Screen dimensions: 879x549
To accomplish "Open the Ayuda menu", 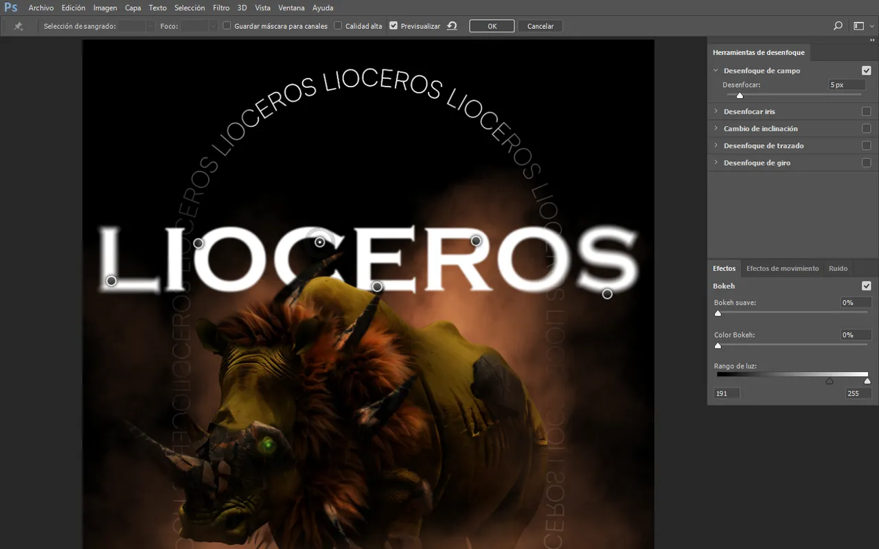I will (323, 8).
